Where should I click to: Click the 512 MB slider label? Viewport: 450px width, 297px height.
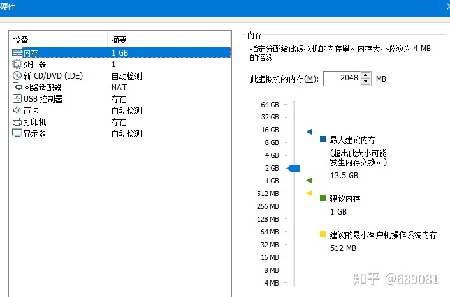point(268,194)
